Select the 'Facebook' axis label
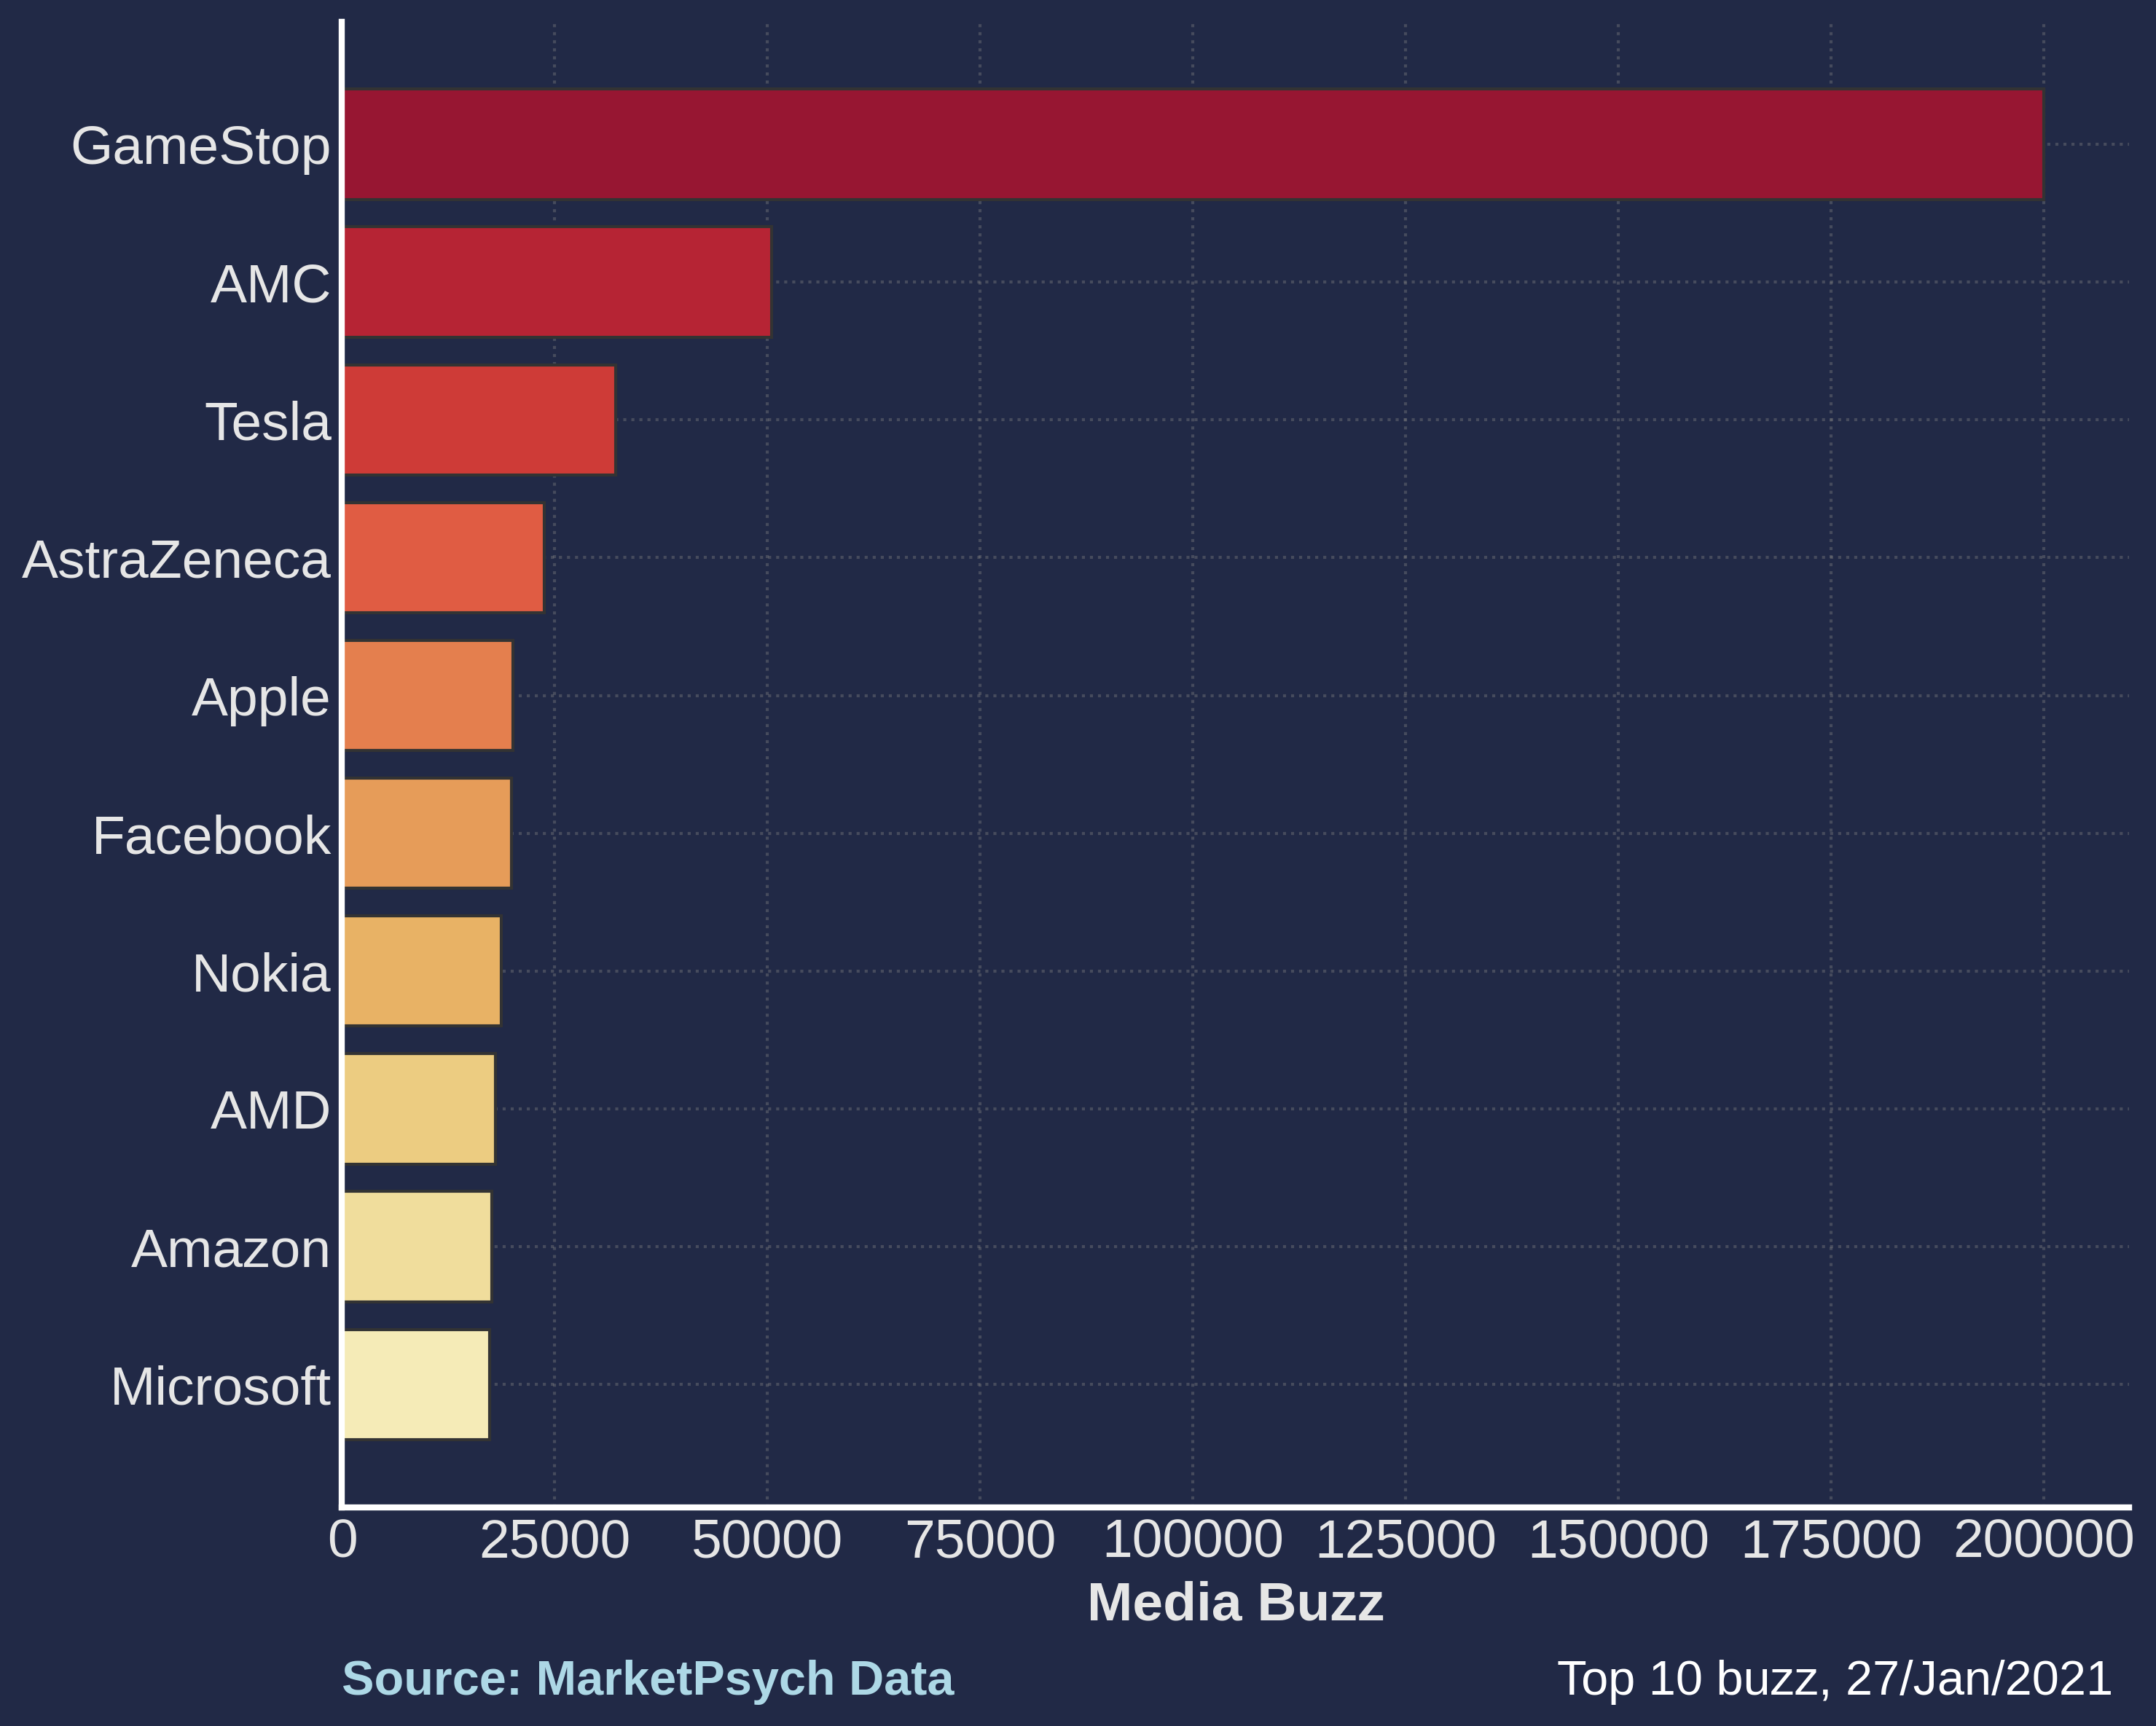2156x1726 pixels. (211, 836)
